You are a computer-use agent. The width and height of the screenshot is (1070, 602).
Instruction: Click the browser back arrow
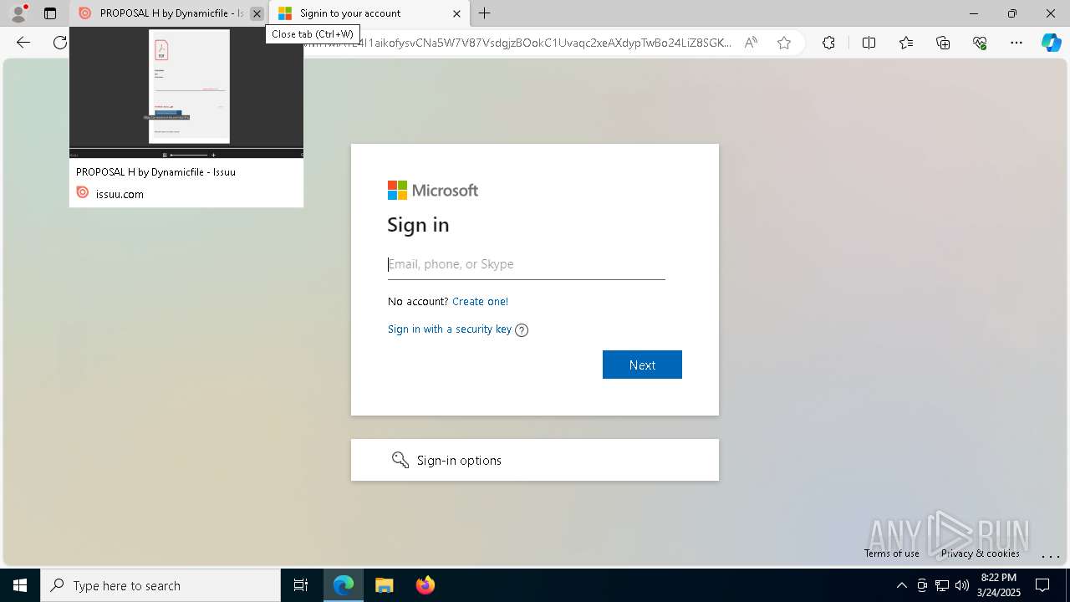coord(23,43)
